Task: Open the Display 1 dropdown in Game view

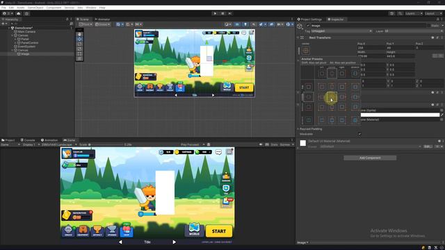Action: (x=31, y=144)
